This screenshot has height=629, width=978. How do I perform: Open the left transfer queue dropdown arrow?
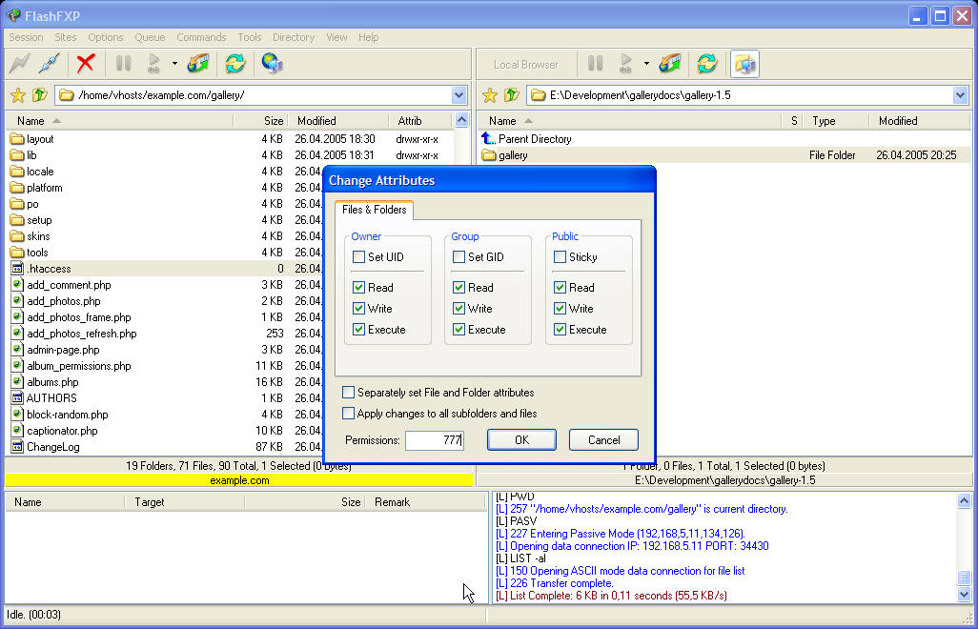(x=174, y=63)
